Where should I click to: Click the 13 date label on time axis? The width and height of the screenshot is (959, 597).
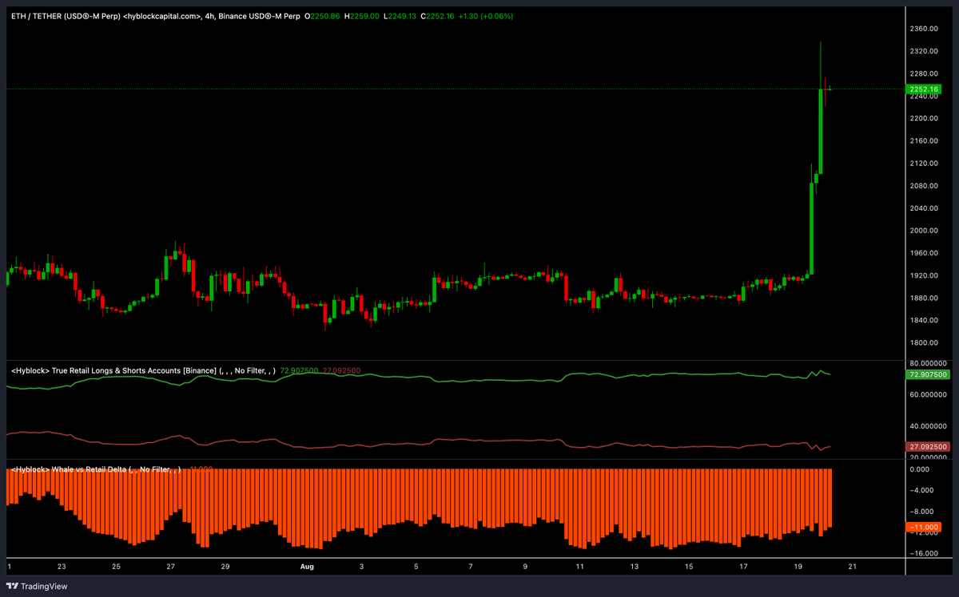click(x=634, y=567)
